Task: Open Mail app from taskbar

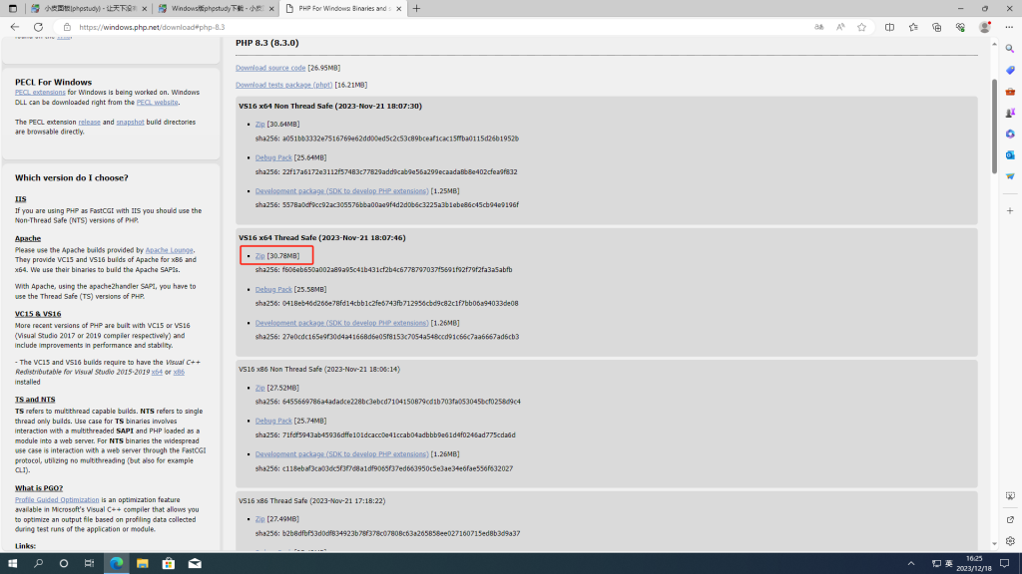Action: tap(195, 564)
